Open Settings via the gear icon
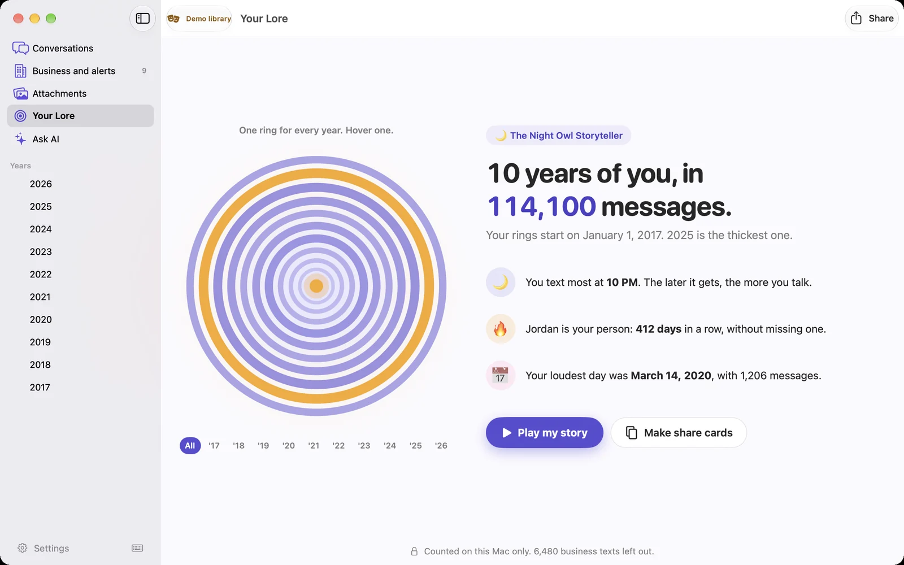 23,548
